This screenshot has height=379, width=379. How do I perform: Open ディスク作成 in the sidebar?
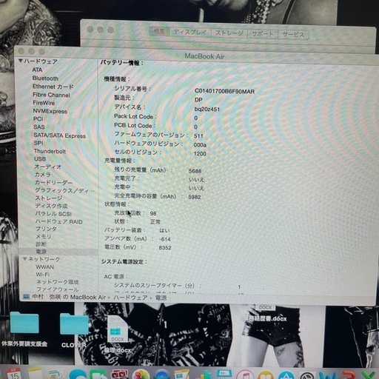click(x=51, y=206)
